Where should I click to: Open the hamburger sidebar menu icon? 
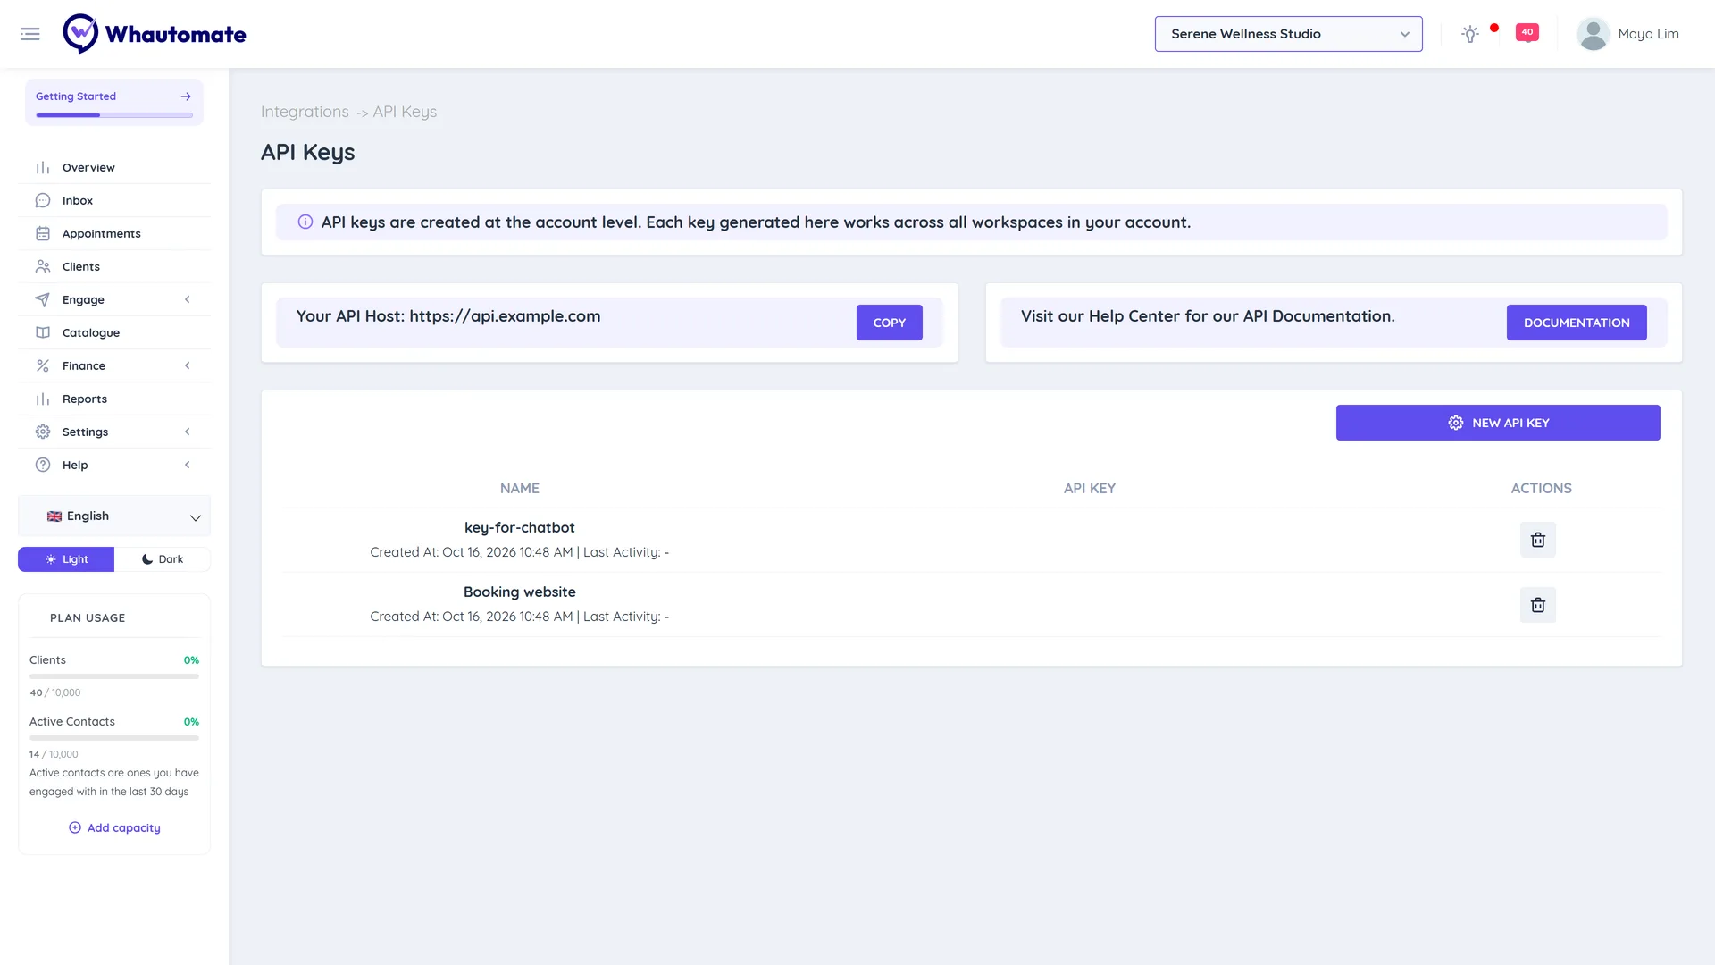point(30,34)
